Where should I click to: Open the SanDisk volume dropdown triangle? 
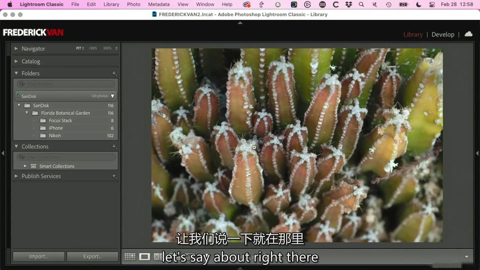pyautogui.click(x=112, y=96)
